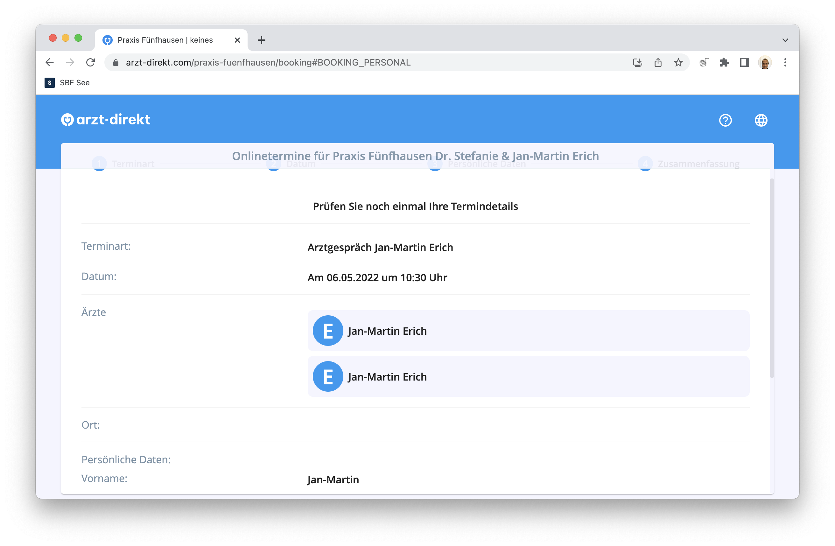The image size is (835, 546).
Task: Click the booking form vertical scrollbar
Action: (771, 278)
